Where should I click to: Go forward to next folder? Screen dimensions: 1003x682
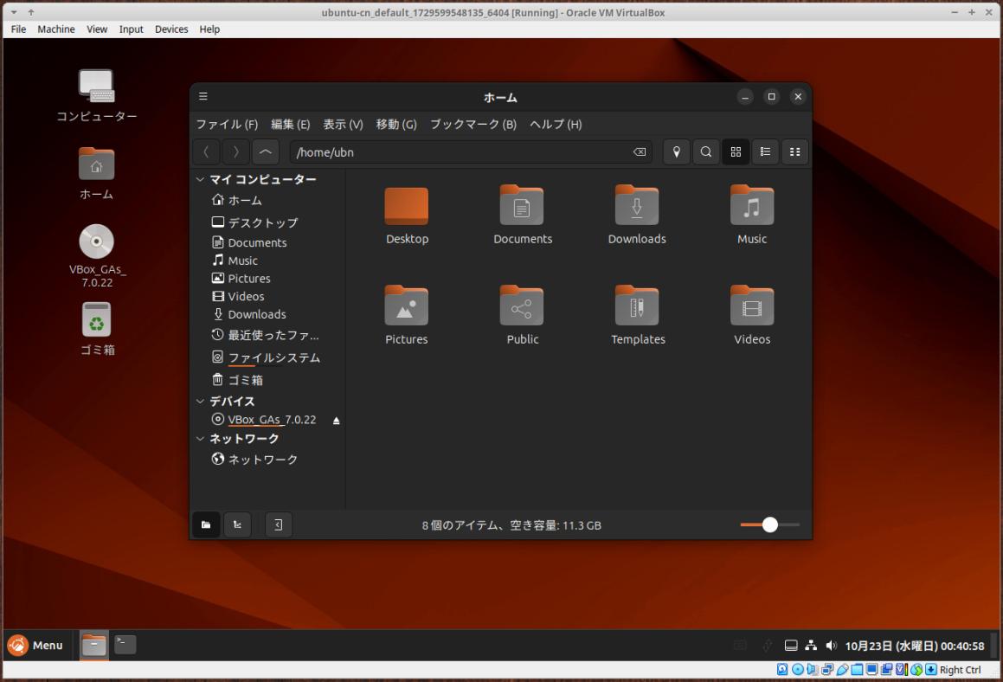[235, 152]
